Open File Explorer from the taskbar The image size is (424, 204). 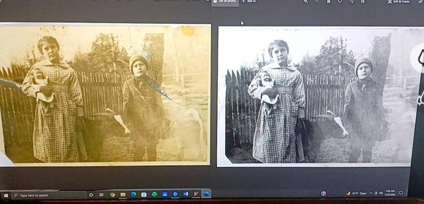coord(123,194)
